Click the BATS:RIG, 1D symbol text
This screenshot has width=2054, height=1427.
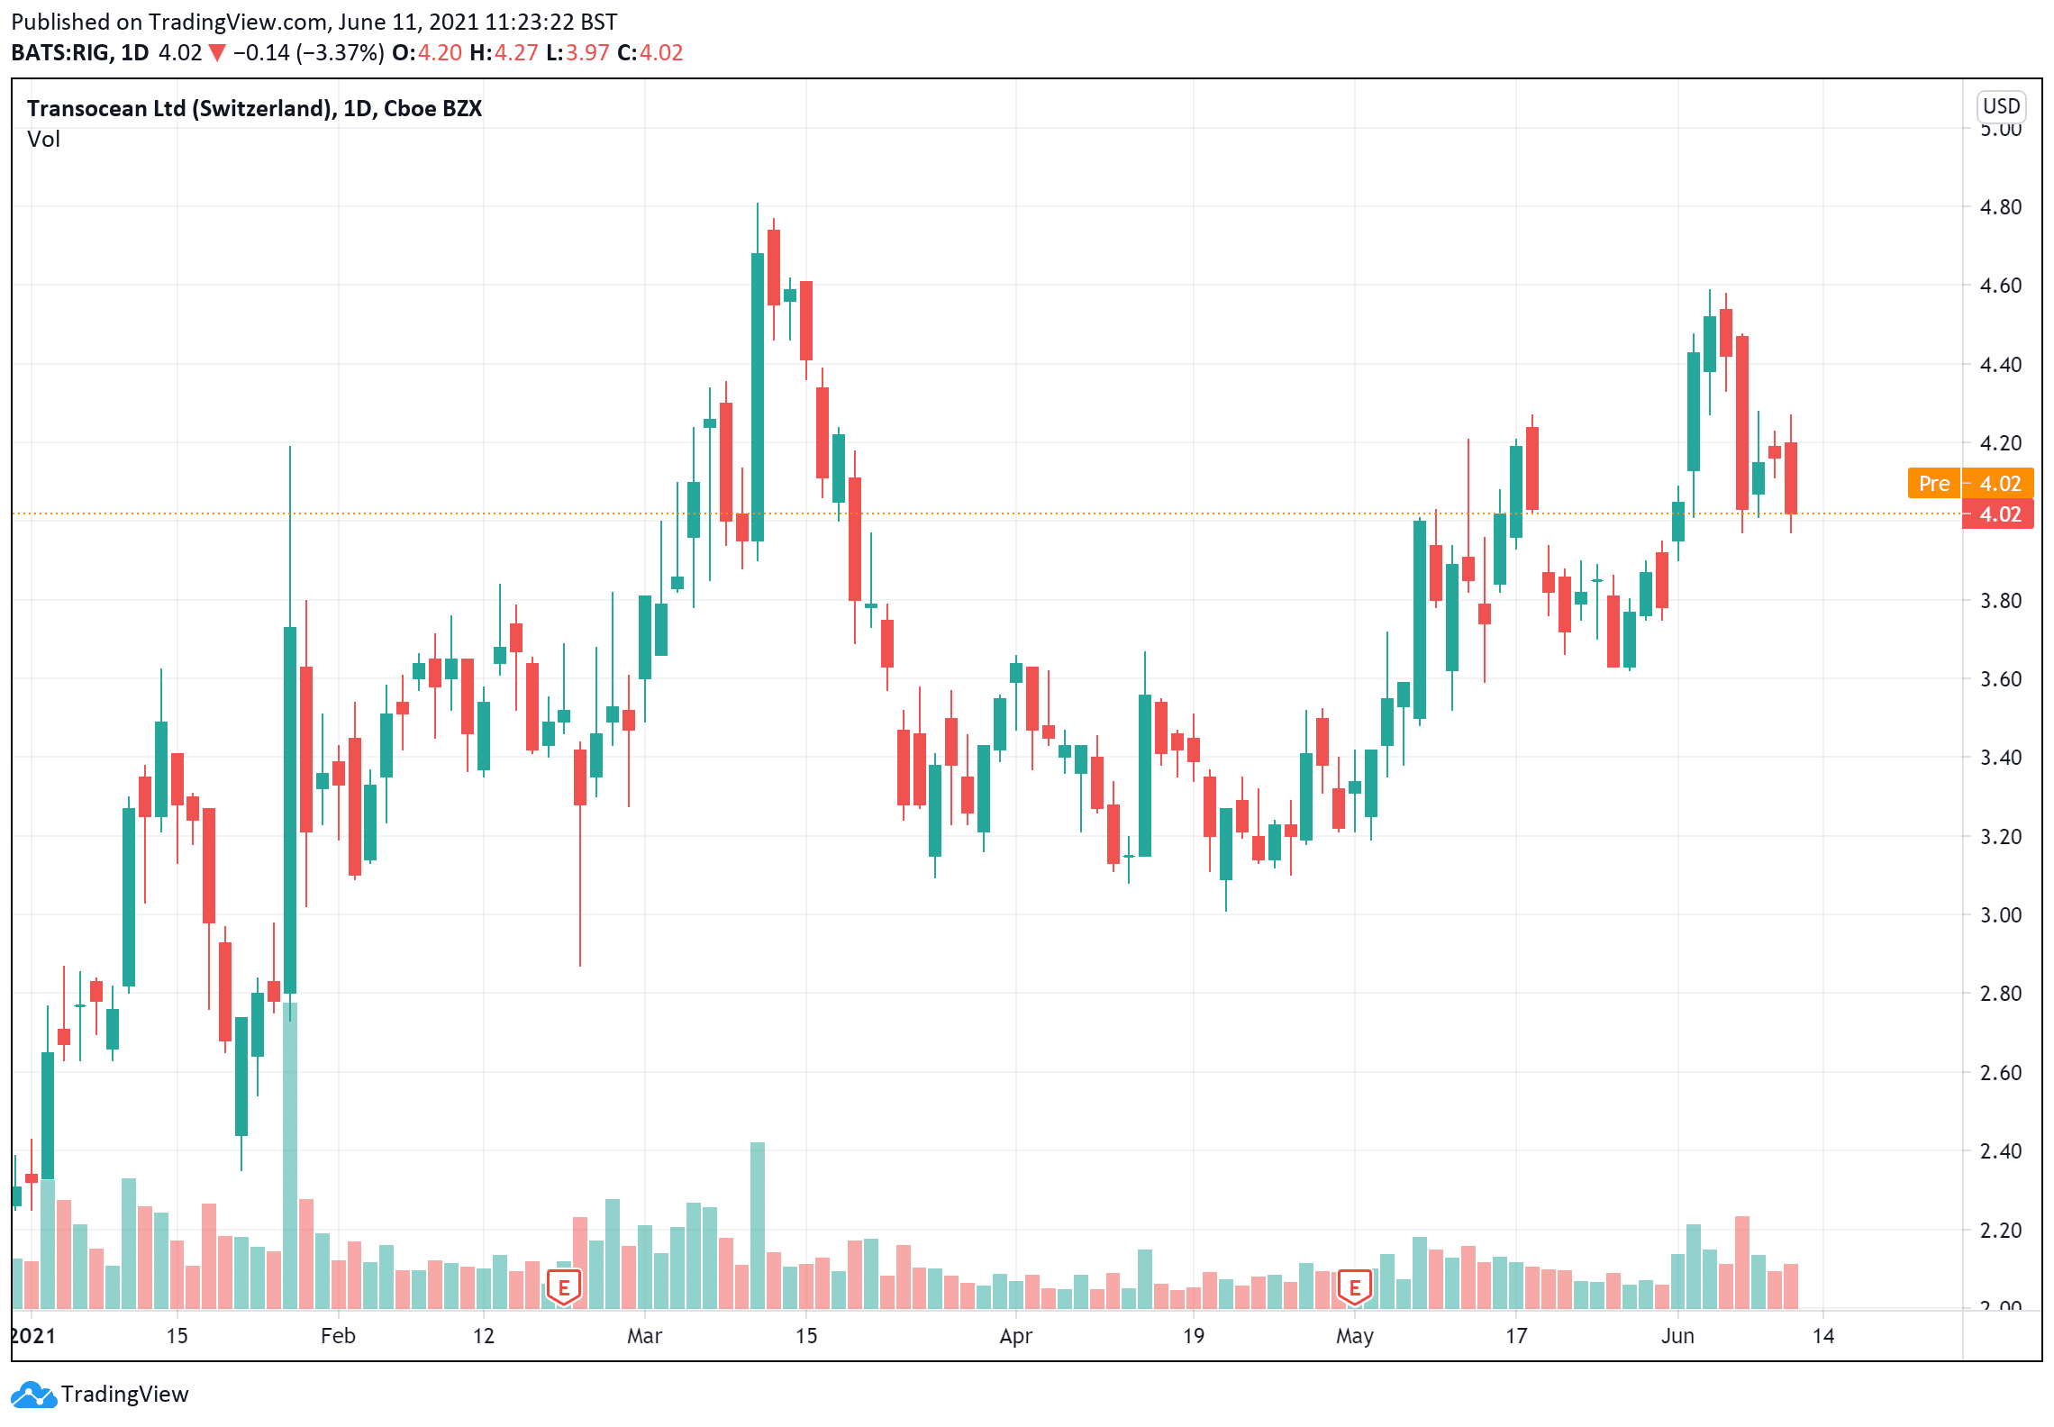pos(79,52)
